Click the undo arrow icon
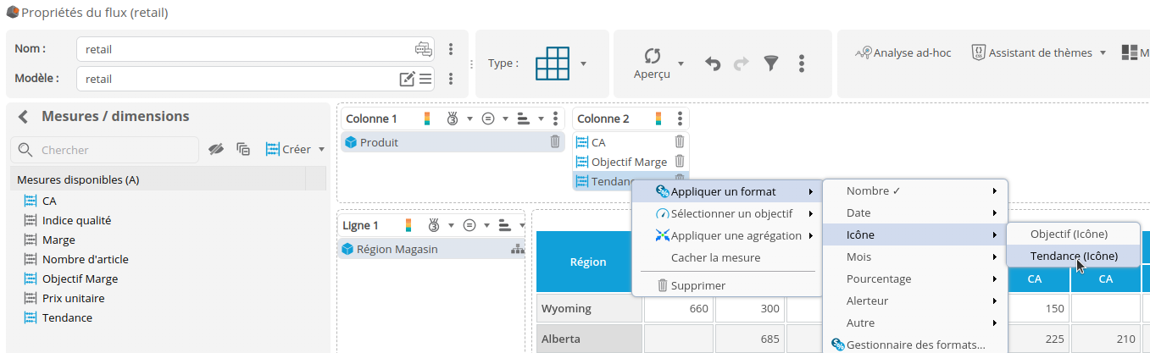 [713, 63]
